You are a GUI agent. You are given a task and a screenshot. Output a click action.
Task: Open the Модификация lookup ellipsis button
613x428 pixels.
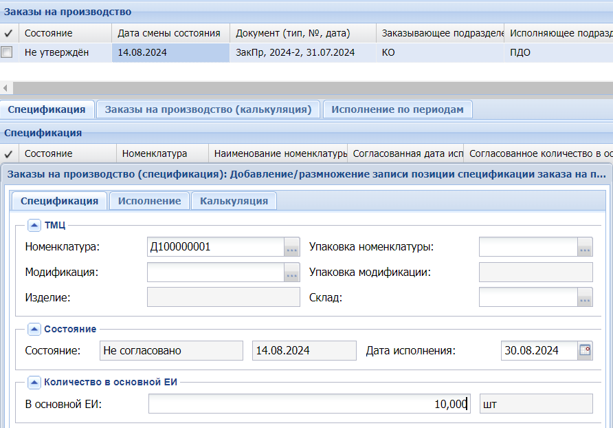tap(292, 272)
